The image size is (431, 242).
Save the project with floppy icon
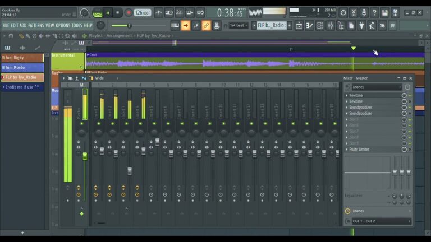(385, 13)
